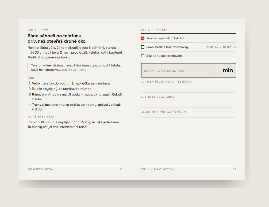Click page number 12 in footer

[x=121, y=169]
